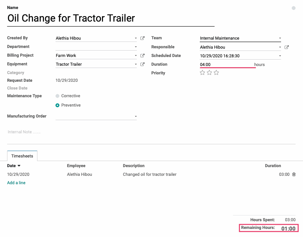Open external link for Responsible user
The image size is (303, 237).
tap(287, 47)
